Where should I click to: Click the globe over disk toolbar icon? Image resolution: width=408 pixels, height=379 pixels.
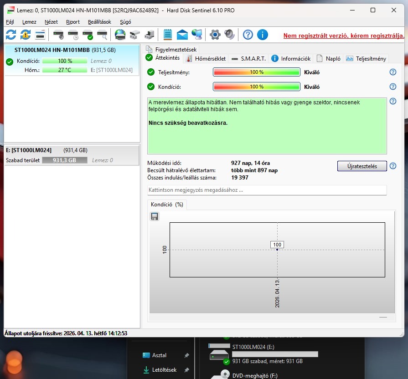click(120, 35)
